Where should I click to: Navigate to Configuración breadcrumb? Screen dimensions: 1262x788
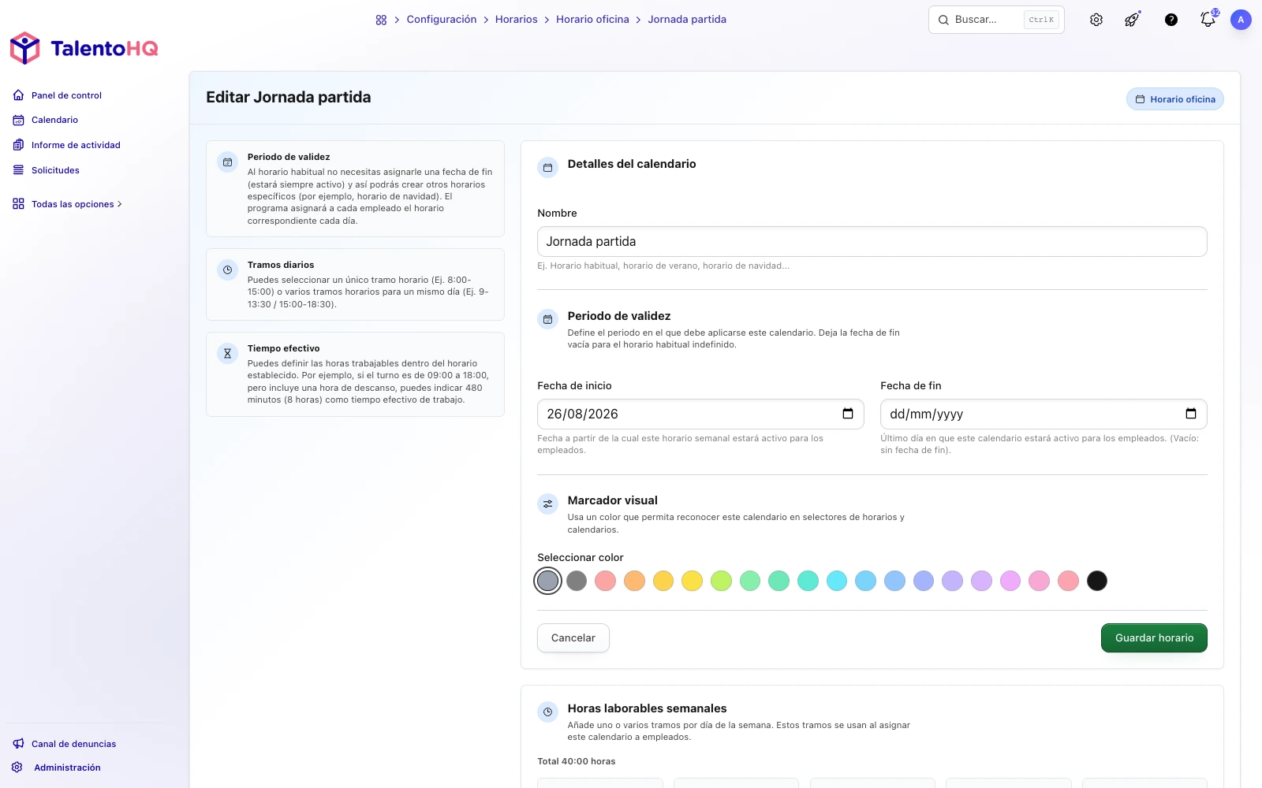coord(442,20)
